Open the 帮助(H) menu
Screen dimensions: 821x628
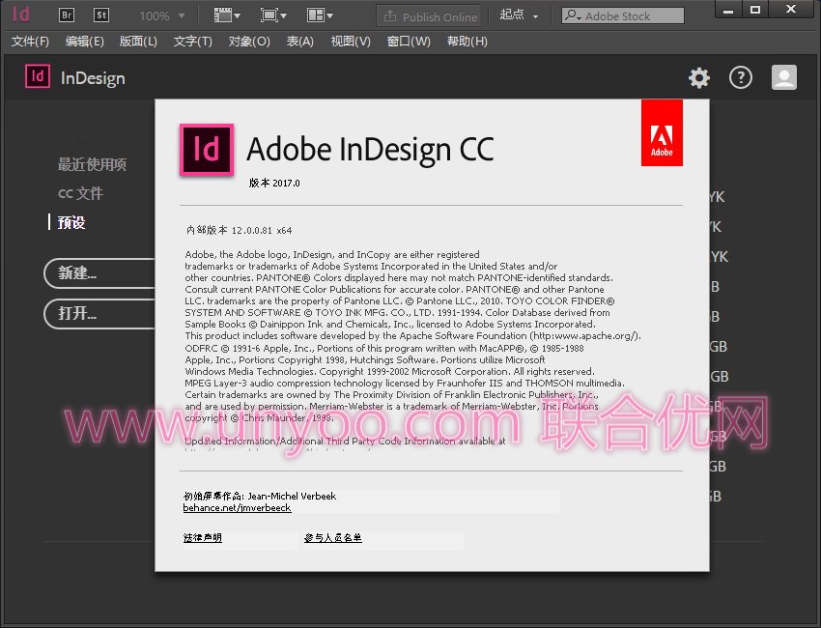pyautogui.click(x=467, y=42)
